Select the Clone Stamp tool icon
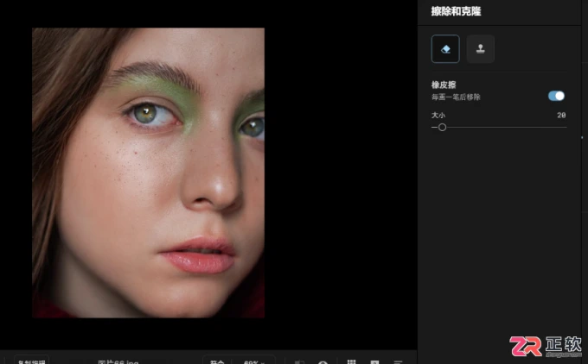This screenshot has height=364, width=588. 481,48
